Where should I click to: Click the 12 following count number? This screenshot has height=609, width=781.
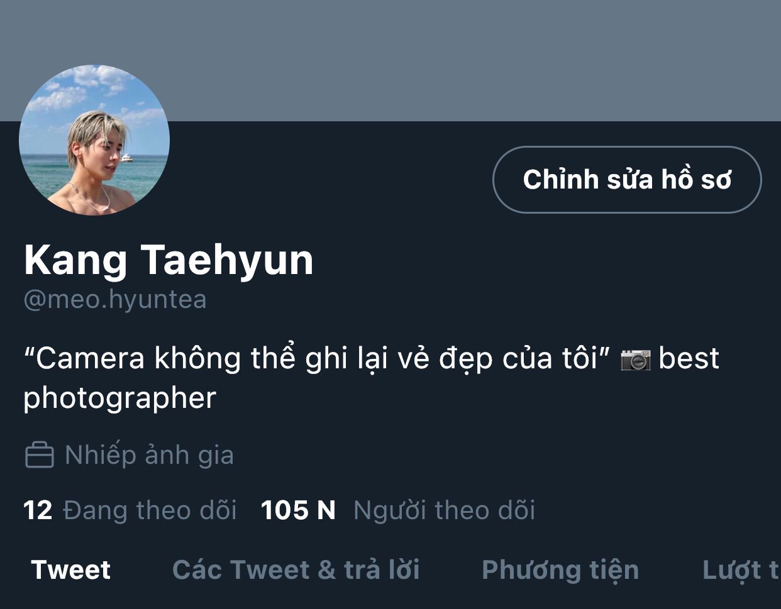(38, 510)
